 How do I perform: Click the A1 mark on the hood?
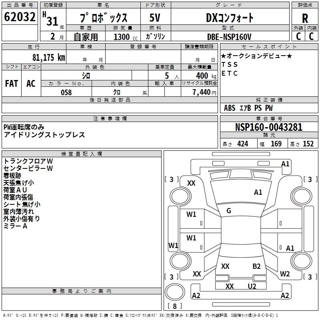(258, 192)
